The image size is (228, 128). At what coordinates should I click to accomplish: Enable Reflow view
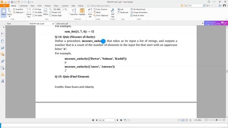(x=46, y=12)
